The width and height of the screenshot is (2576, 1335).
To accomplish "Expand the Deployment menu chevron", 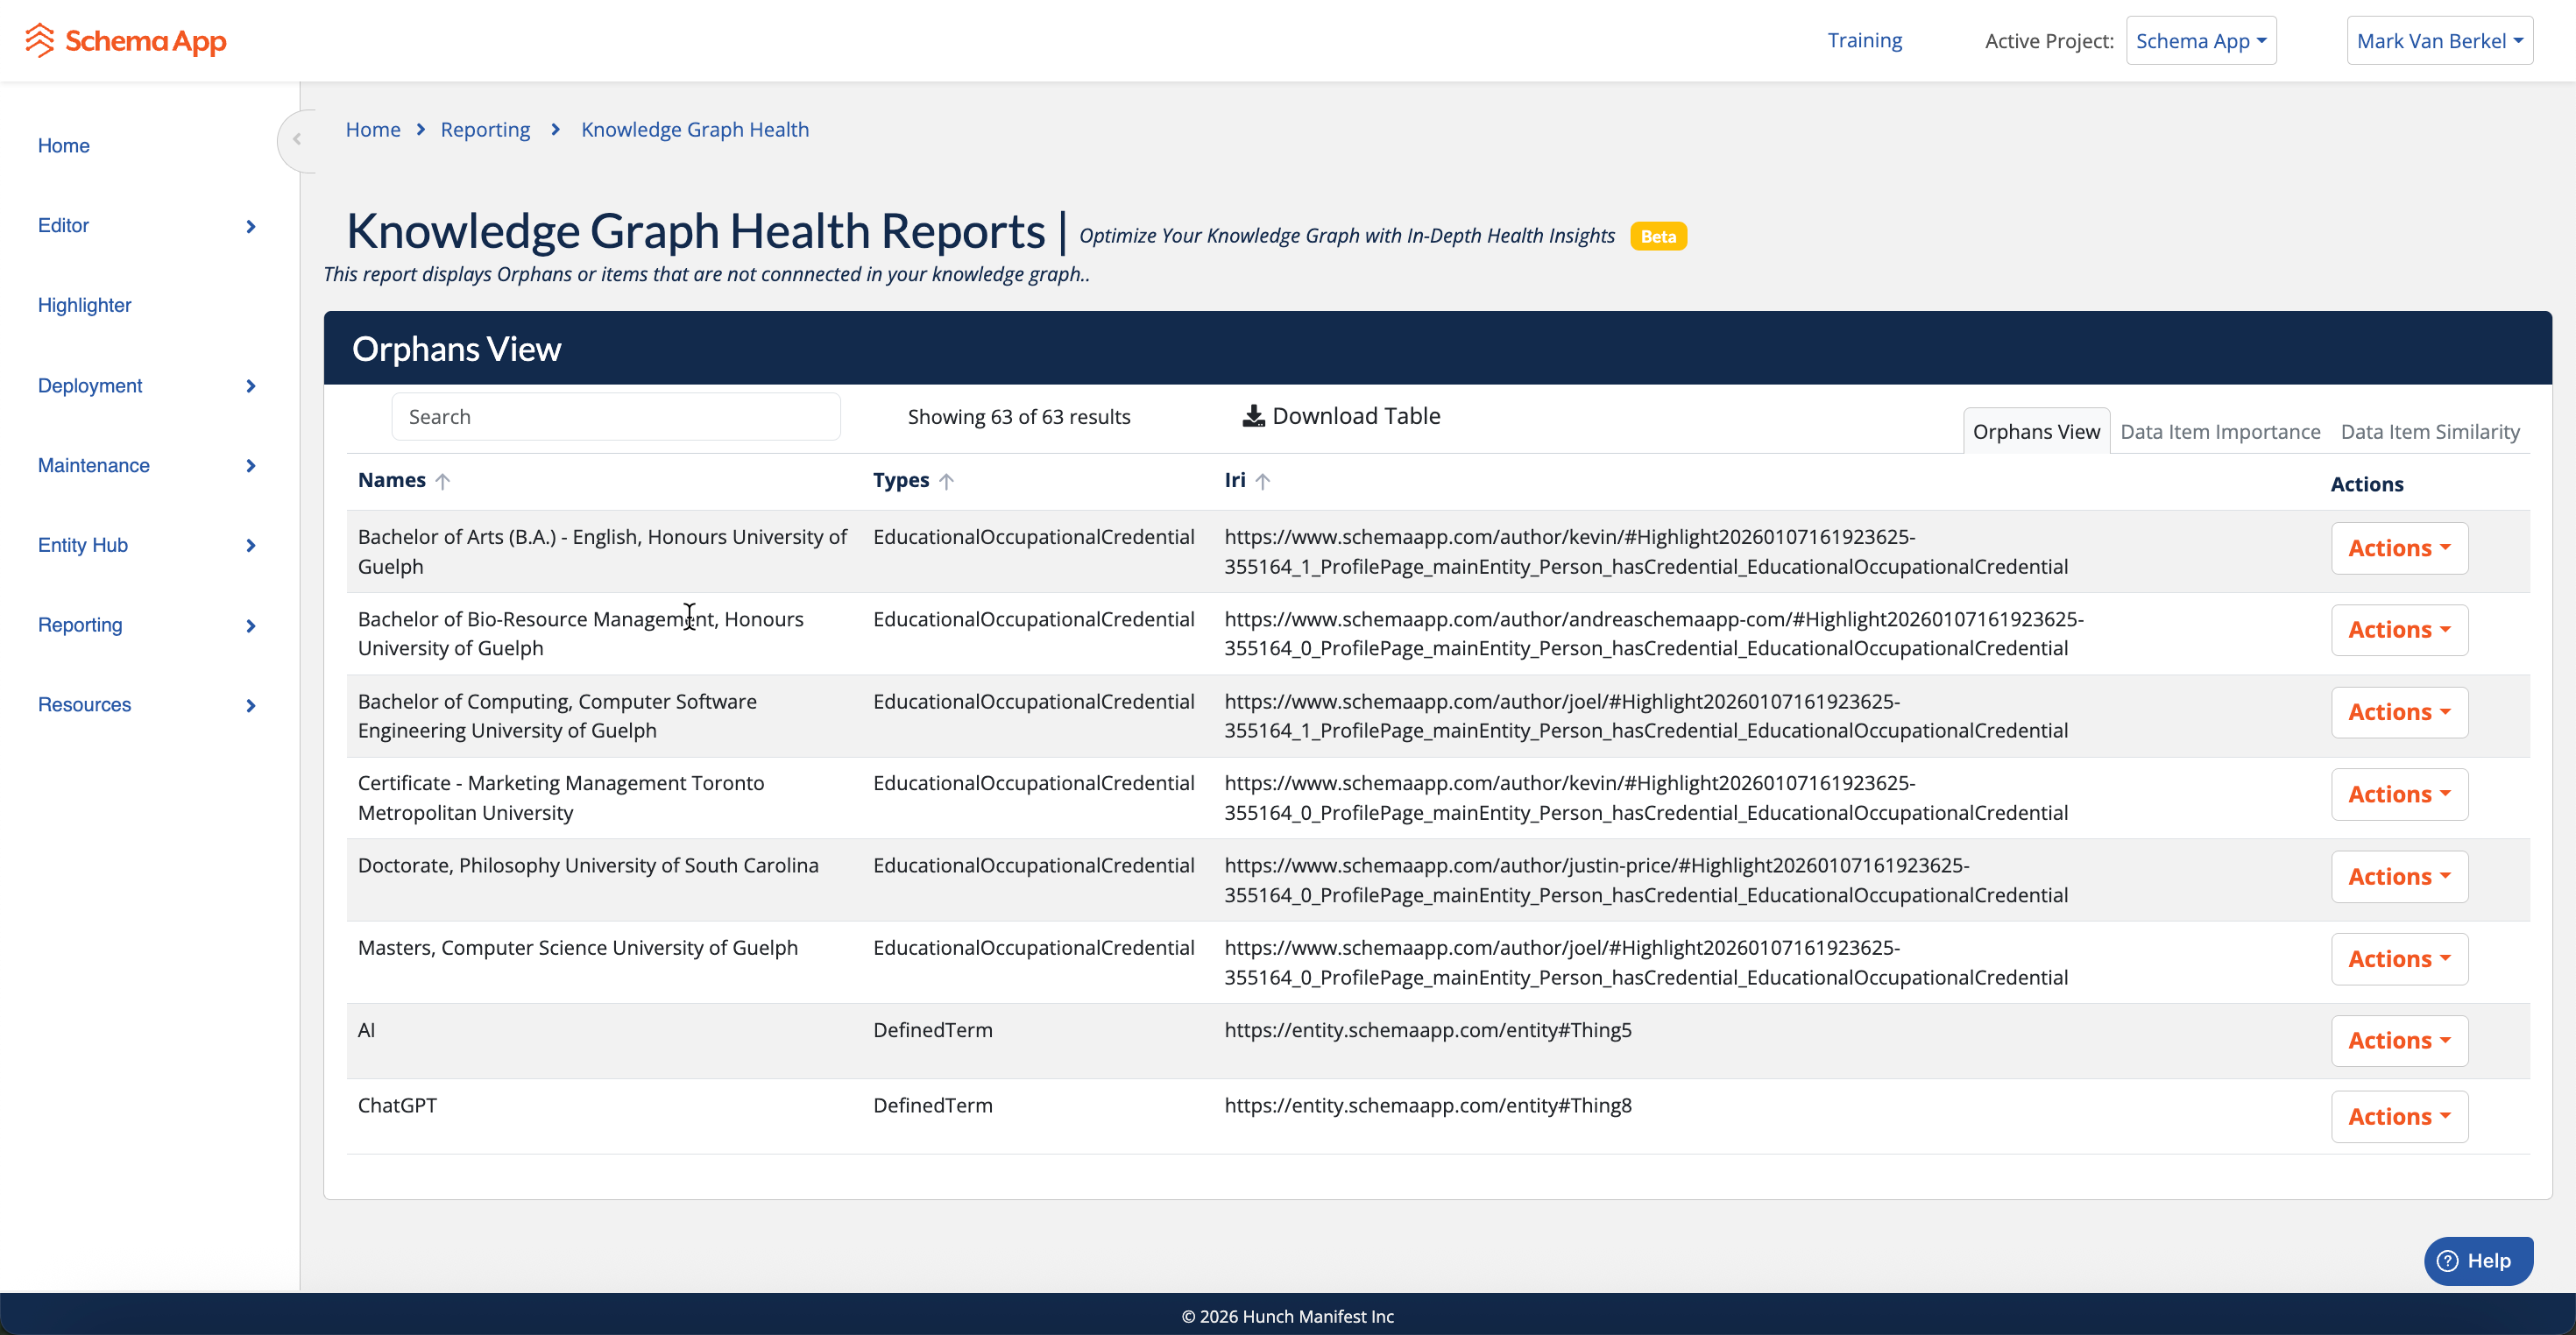I will [x=250, y=386].
